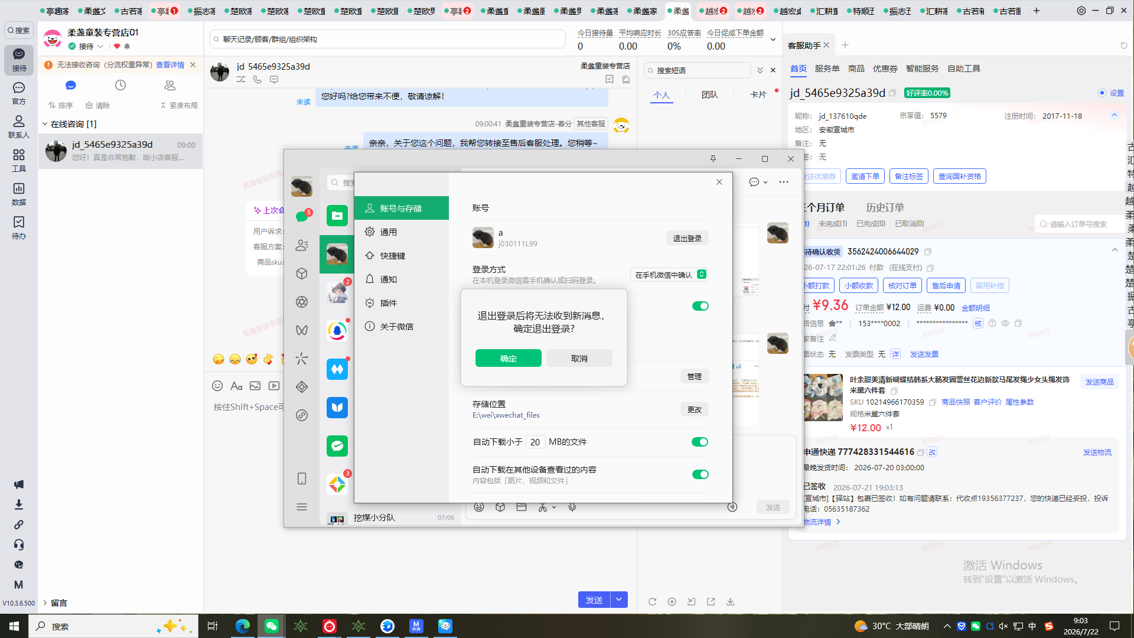Switch to 服务单 tab in assistant panel
Viewport: 1134px width, 638px height.
827,69
